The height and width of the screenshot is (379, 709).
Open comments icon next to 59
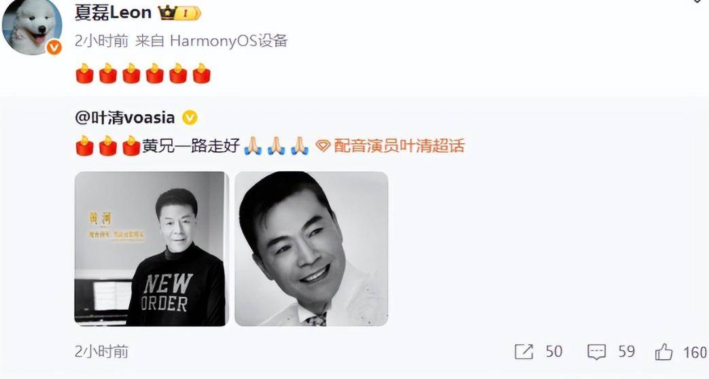point(596,352)
